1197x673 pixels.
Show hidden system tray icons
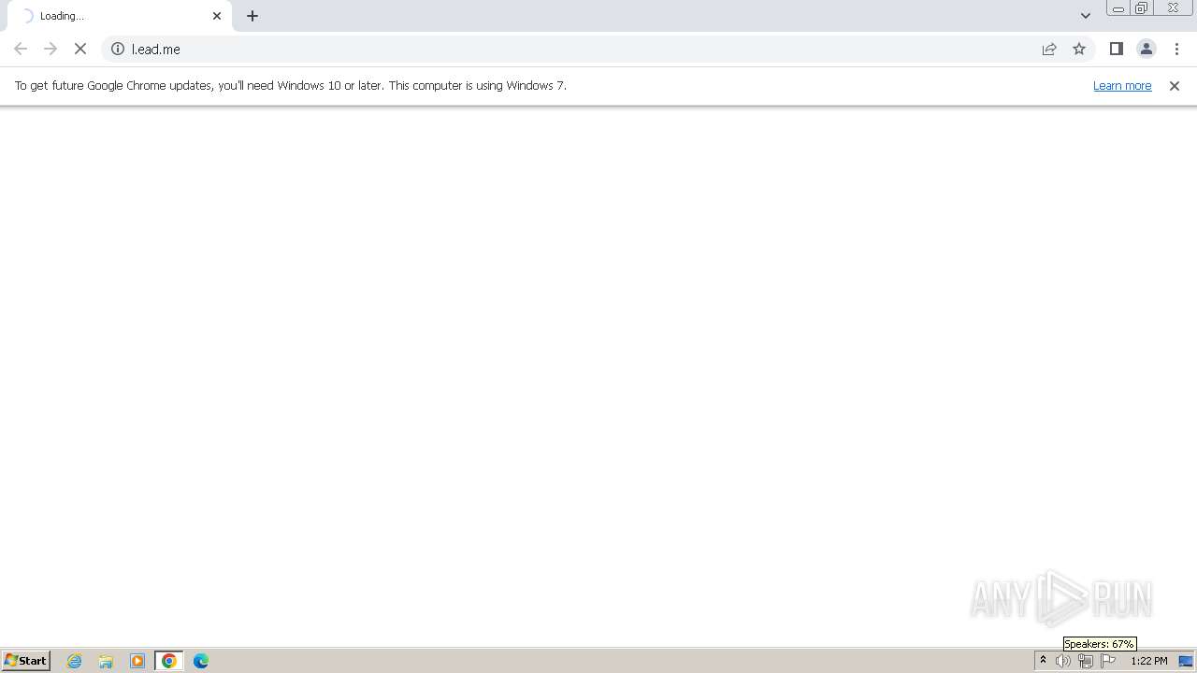[1043, 661]
